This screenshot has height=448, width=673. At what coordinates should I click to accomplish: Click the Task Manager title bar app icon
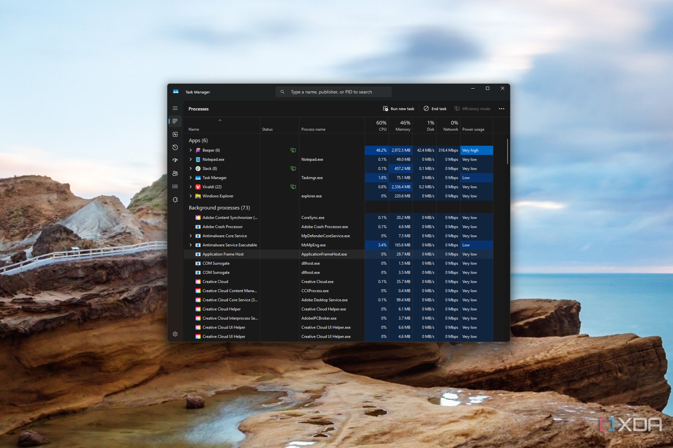(x=176, y=92)
